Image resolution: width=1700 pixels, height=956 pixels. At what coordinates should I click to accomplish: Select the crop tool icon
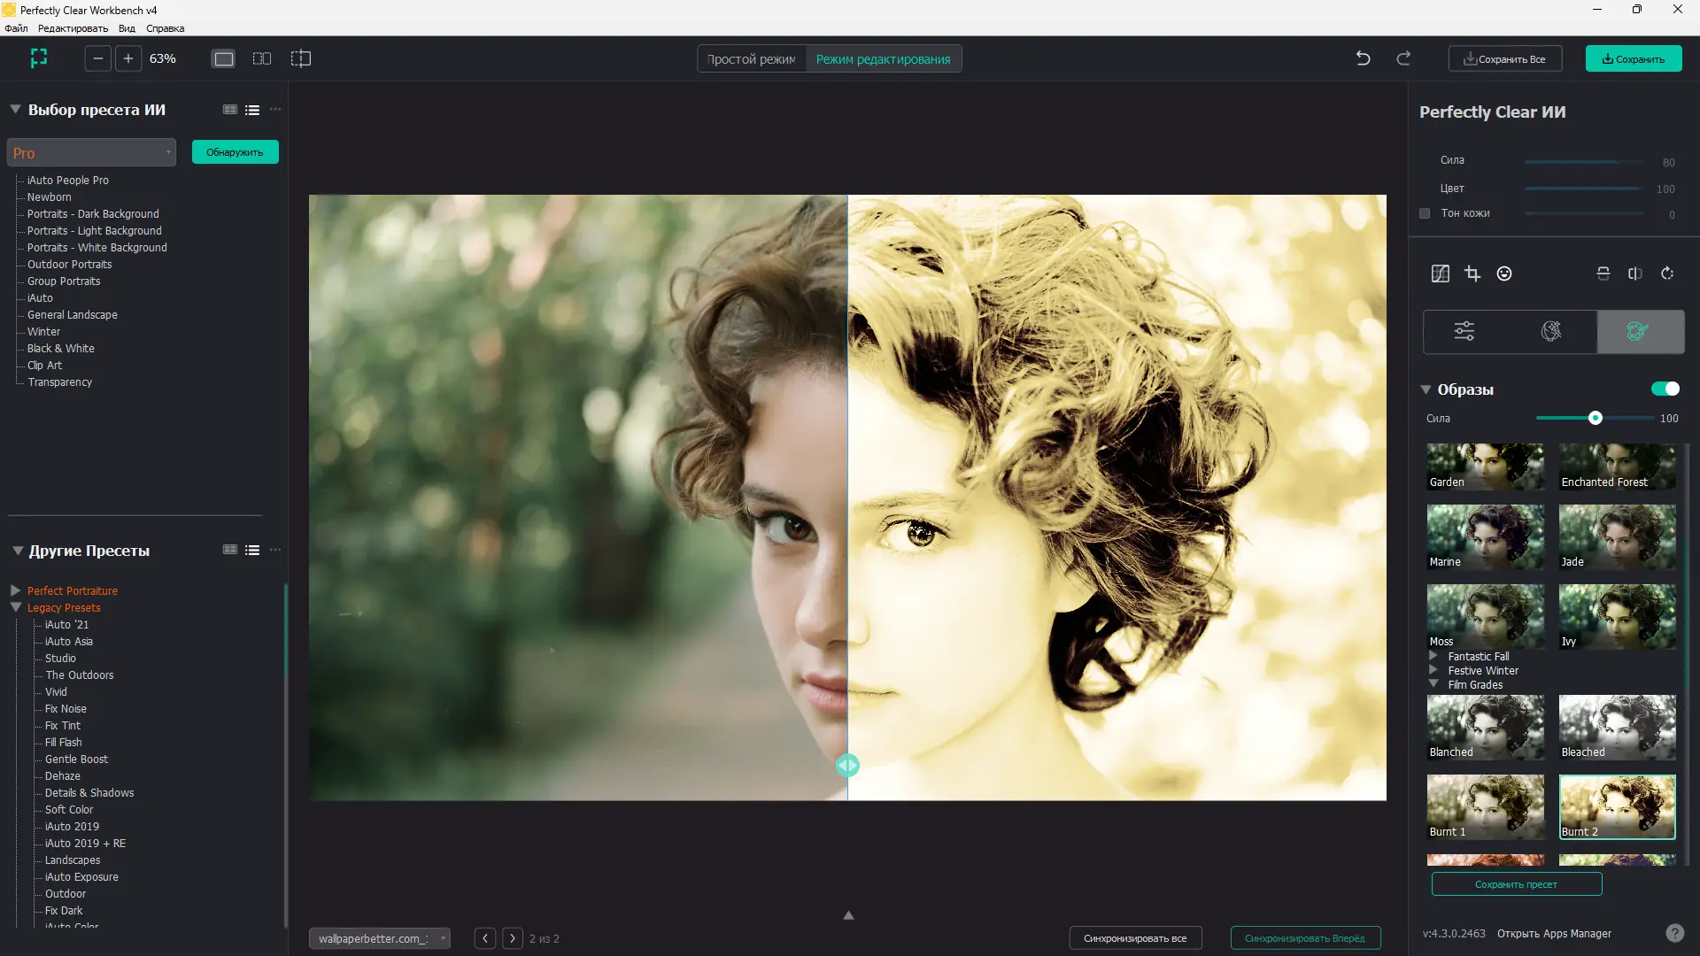[x=1472, y=274]
